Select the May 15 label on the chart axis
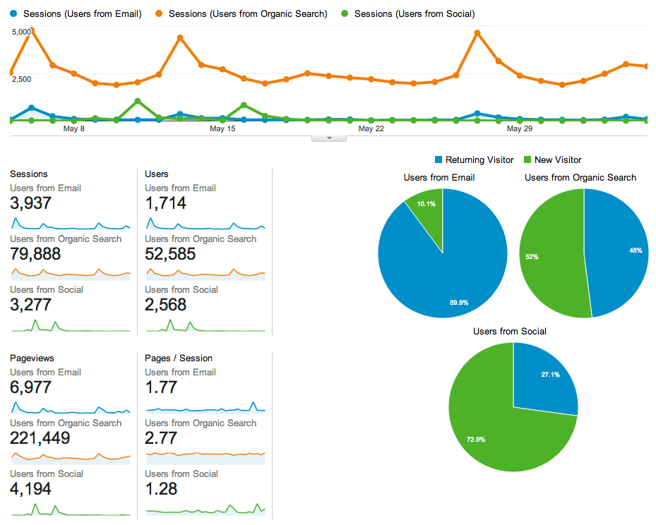The width and height of the screenshot is (656, 525). [222, 129]
